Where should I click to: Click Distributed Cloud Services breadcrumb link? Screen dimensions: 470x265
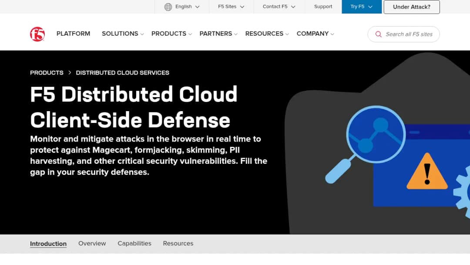click(x=123, y=73)
